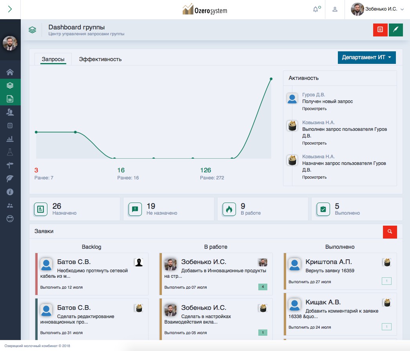Viewport: 410px width, 351px height.
Task: Open the bar chart icon in sidebar
Action: tap(10, 139)
